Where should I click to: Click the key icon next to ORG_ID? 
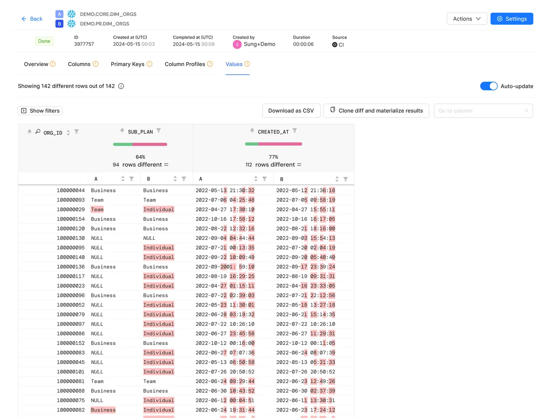[38, 132]
